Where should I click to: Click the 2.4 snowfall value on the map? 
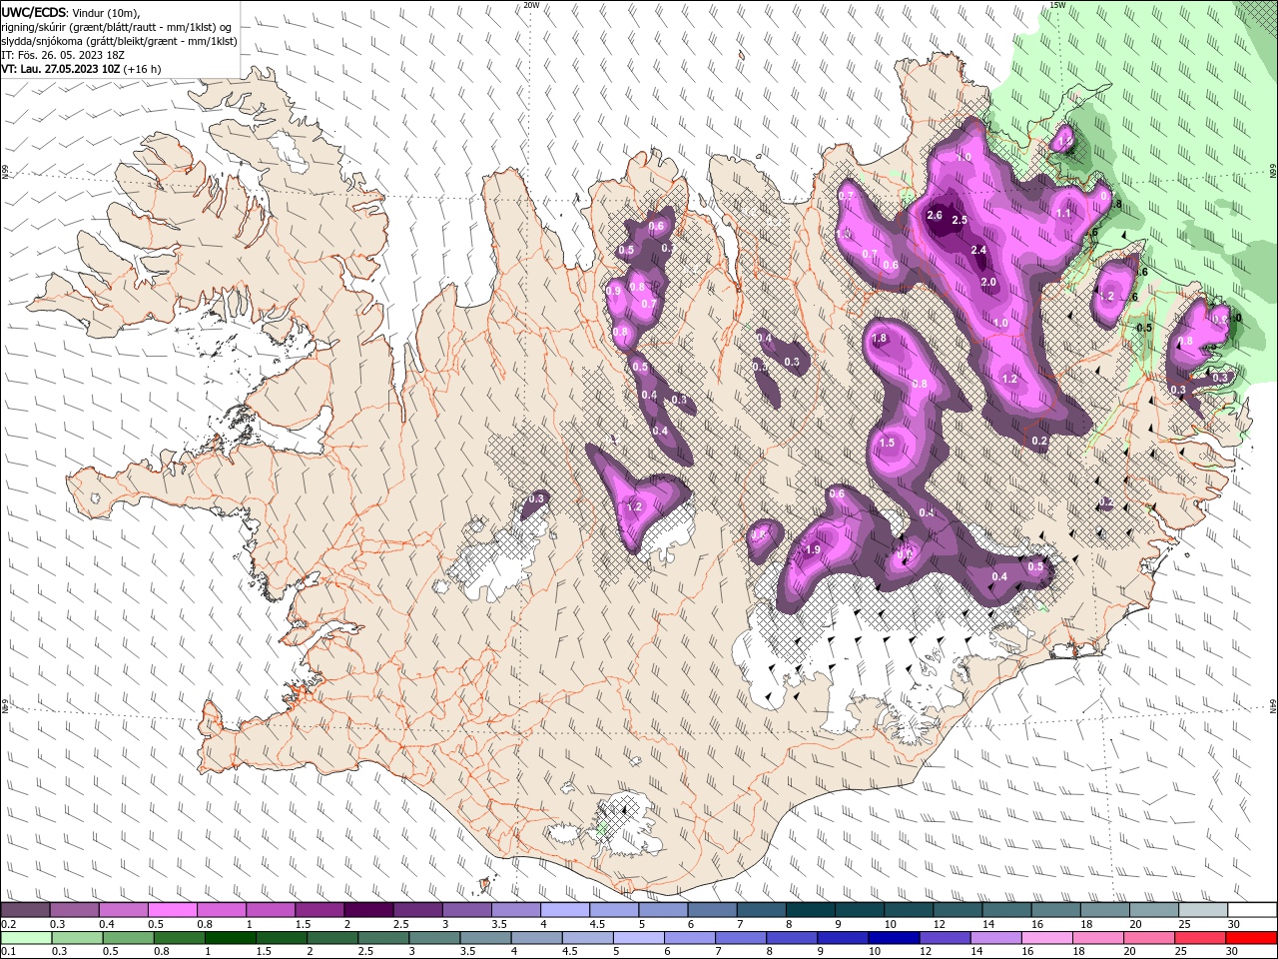[x=978, y=250]
